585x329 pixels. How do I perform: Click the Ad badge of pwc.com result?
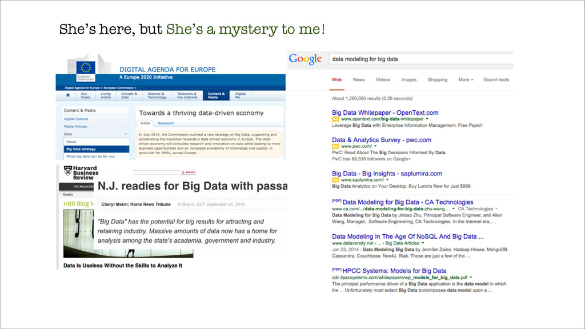335,146
